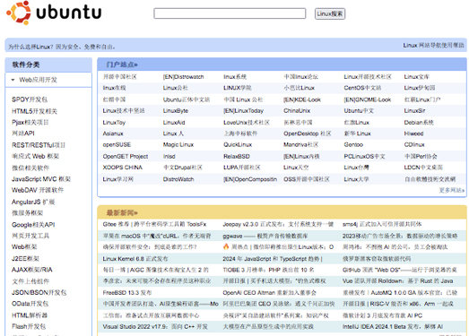This screenshot has height=336, width=469.
Task: Select AJAX框架/RIA in the sidebar
Action: [x=32, y=270]
